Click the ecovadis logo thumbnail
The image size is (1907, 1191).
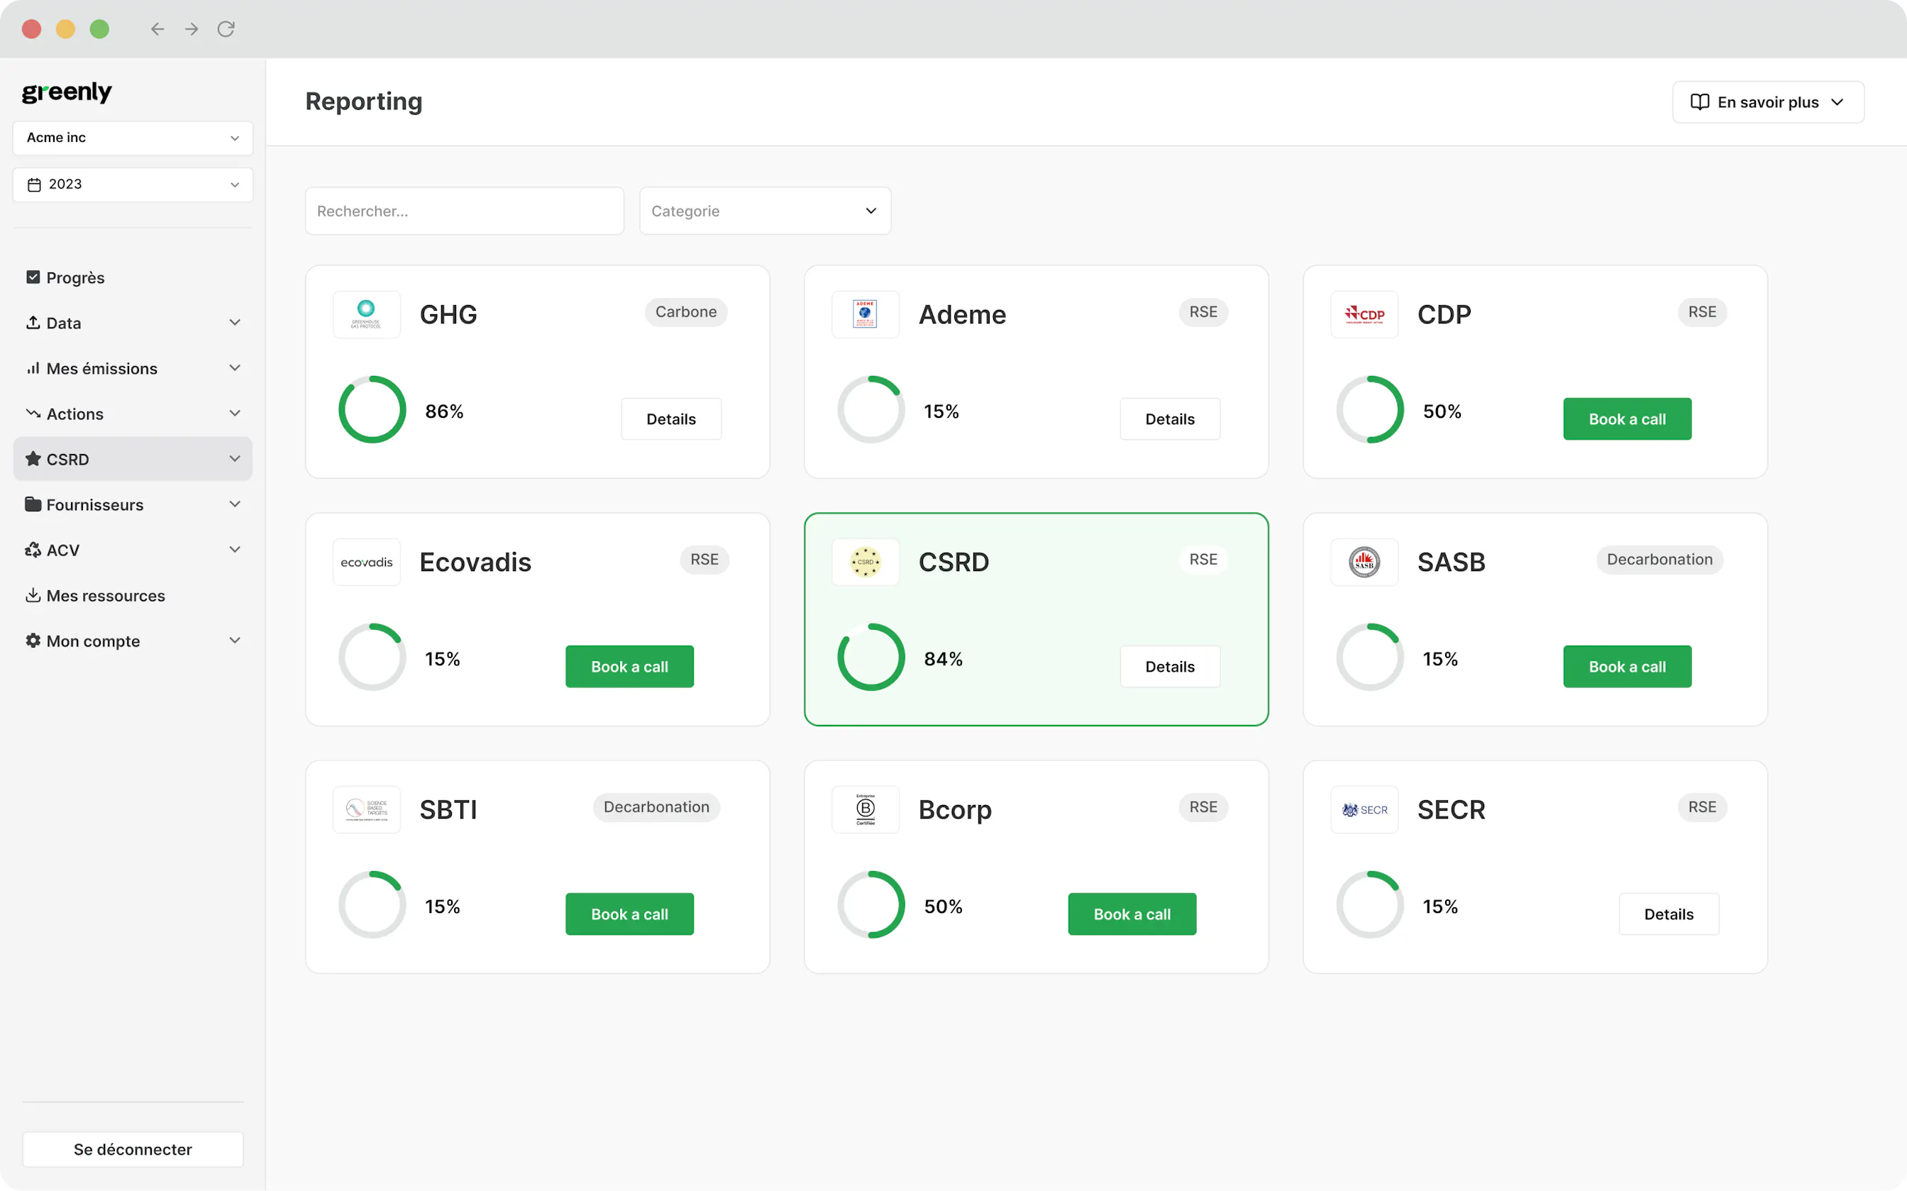[366, 562]
